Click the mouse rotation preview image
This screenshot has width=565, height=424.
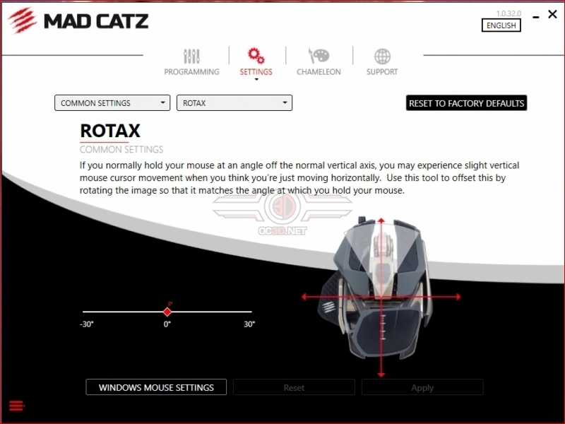381,296
